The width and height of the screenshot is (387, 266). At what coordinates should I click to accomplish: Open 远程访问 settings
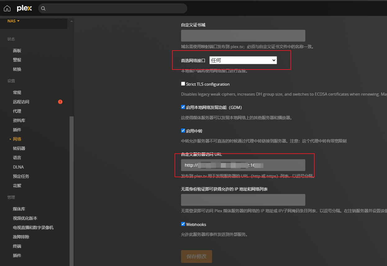(x=21, y=102)
